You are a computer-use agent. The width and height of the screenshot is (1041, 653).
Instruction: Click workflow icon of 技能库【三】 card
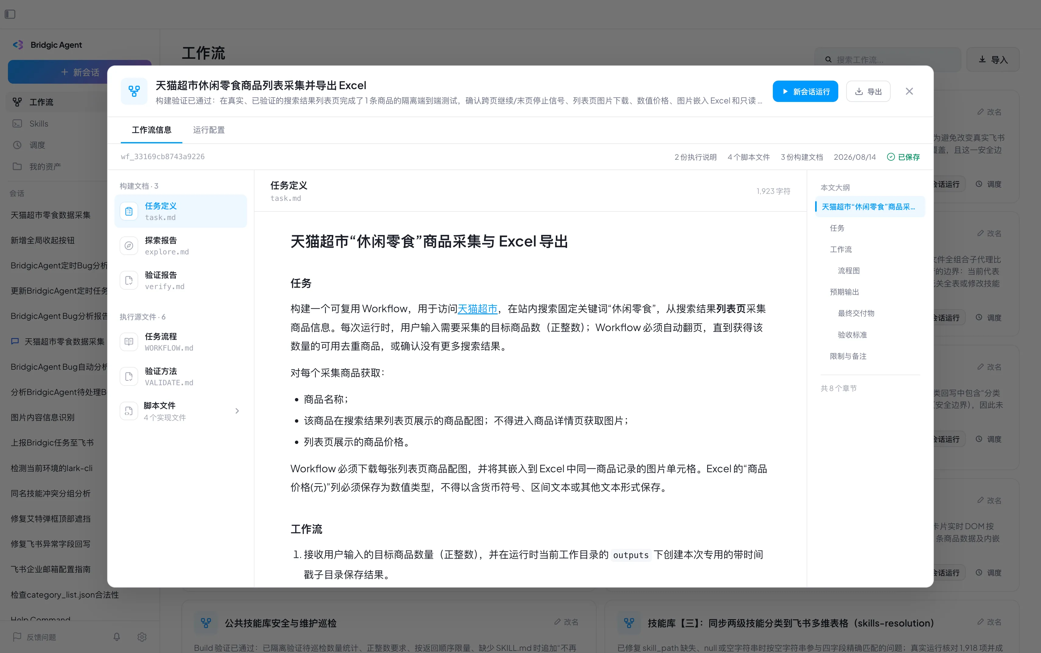tap(629, 623)
